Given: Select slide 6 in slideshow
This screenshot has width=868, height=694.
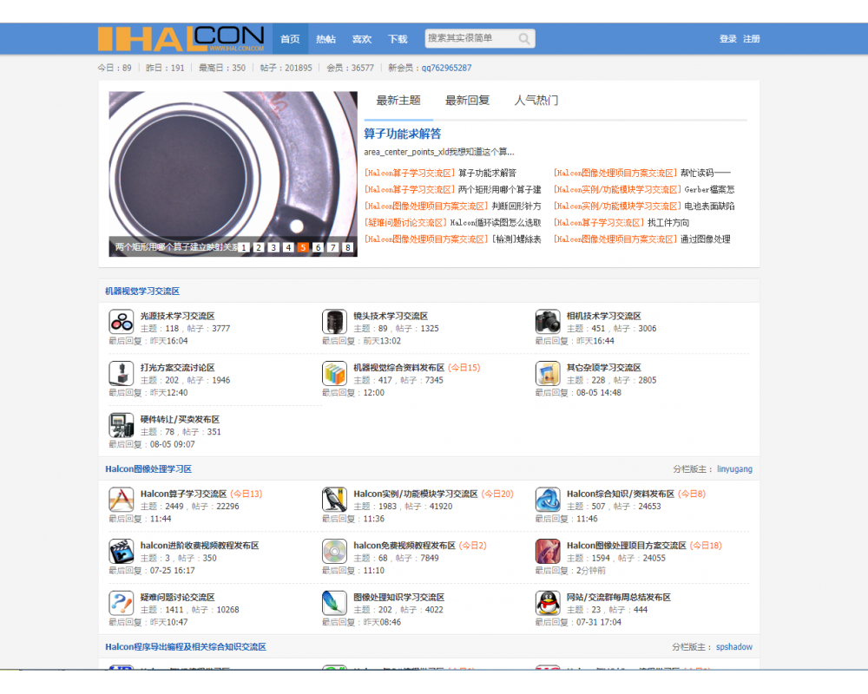Looking at the screenshot, I should pyautogui.click(x=318, y=247).
